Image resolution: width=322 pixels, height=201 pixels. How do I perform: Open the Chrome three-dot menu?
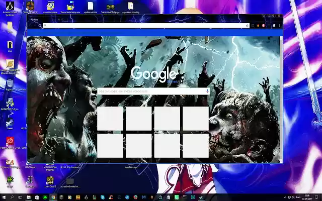pos(280,26)
